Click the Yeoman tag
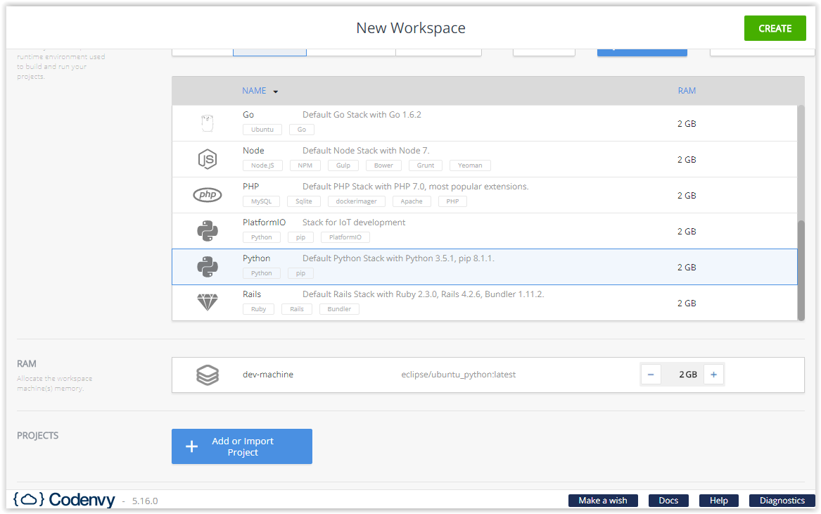Screen dimensions: 821x514 (470, 165)
